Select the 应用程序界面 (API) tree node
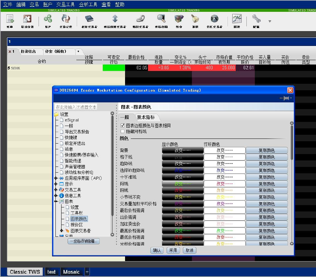 pos(83,178)
